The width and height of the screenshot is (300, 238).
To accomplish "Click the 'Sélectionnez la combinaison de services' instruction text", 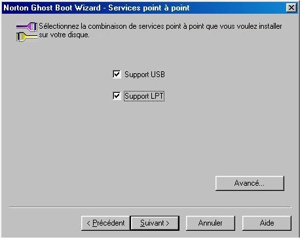I will [160, 31].
